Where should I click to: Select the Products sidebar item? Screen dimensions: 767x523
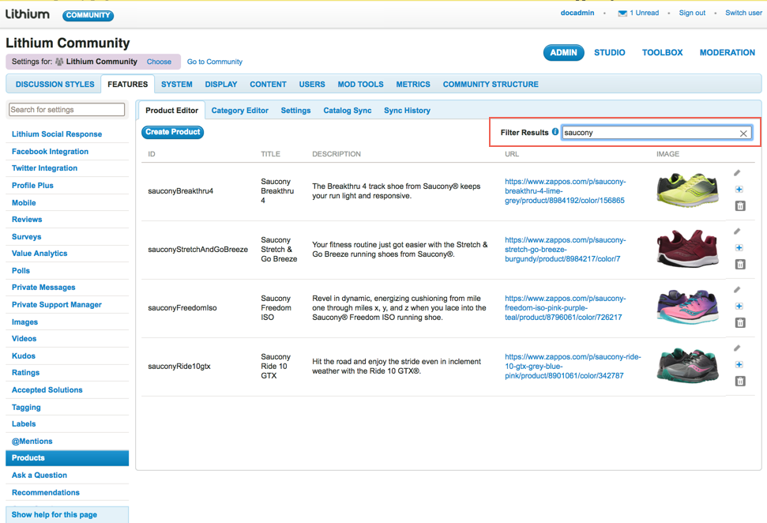[x=67, y=458]
